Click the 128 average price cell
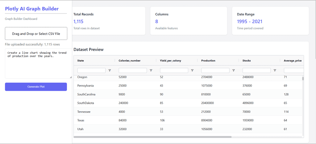The width and height of the screenshot is (316, 144). pyautogui.click(x=286, y=94)
